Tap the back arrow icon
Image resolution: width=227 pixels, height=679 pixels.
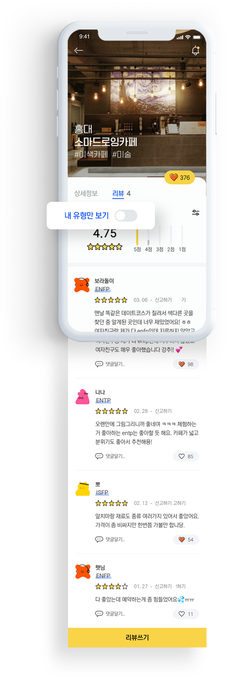tap(79, 50)
